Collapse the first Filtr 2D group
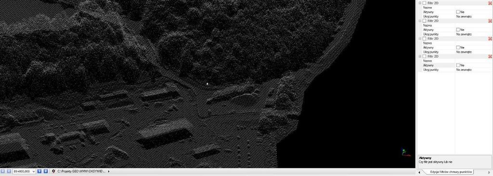 (420, 3)
